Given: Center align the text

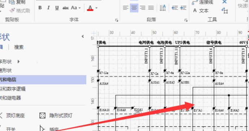Looking at the screenshot, I should pyautogui.click(x=134, y=8).
